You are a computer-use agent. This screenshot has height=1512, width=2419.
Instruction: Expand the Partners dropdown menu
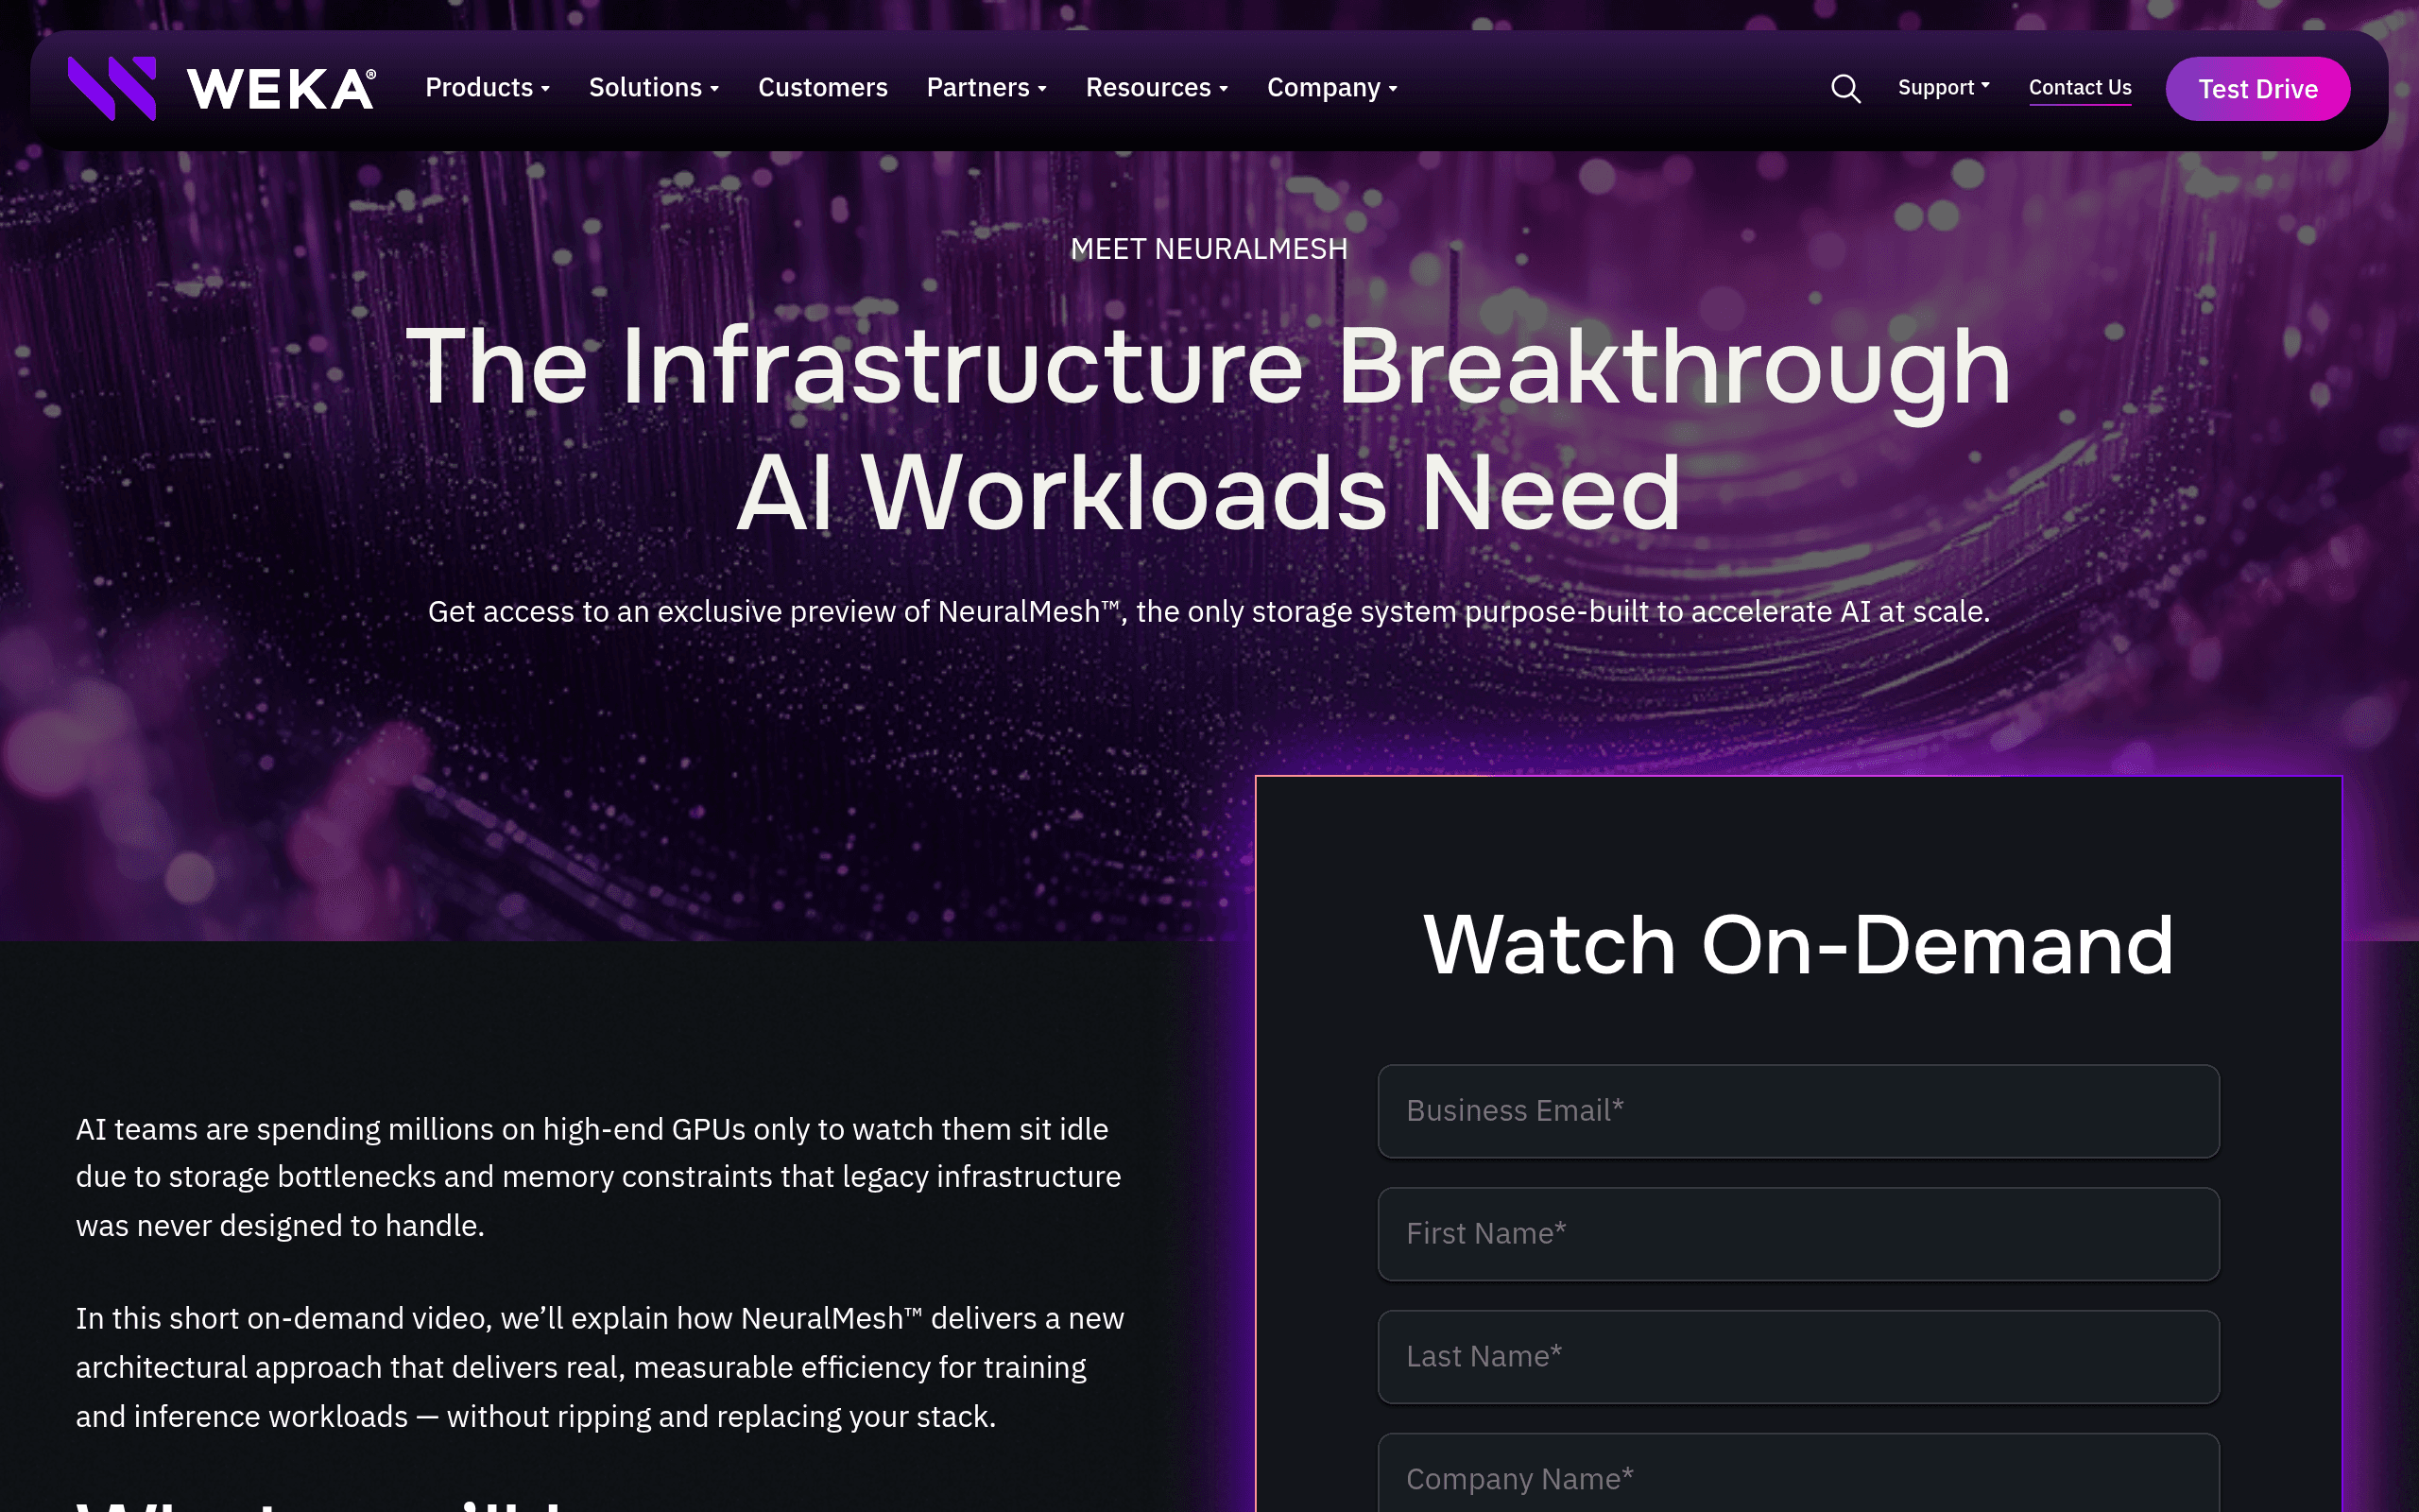(986, 88)
